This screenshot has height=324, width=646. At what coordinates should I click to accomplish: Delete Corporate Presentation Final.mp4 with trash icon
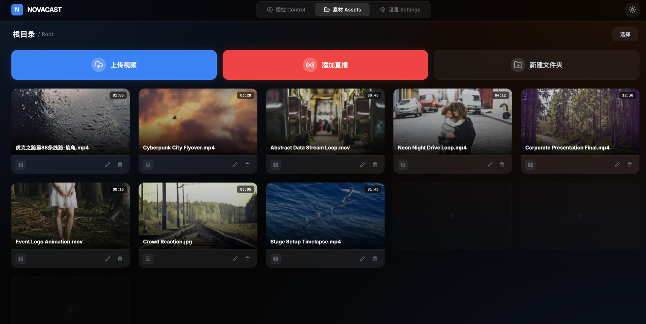point(630,165)
